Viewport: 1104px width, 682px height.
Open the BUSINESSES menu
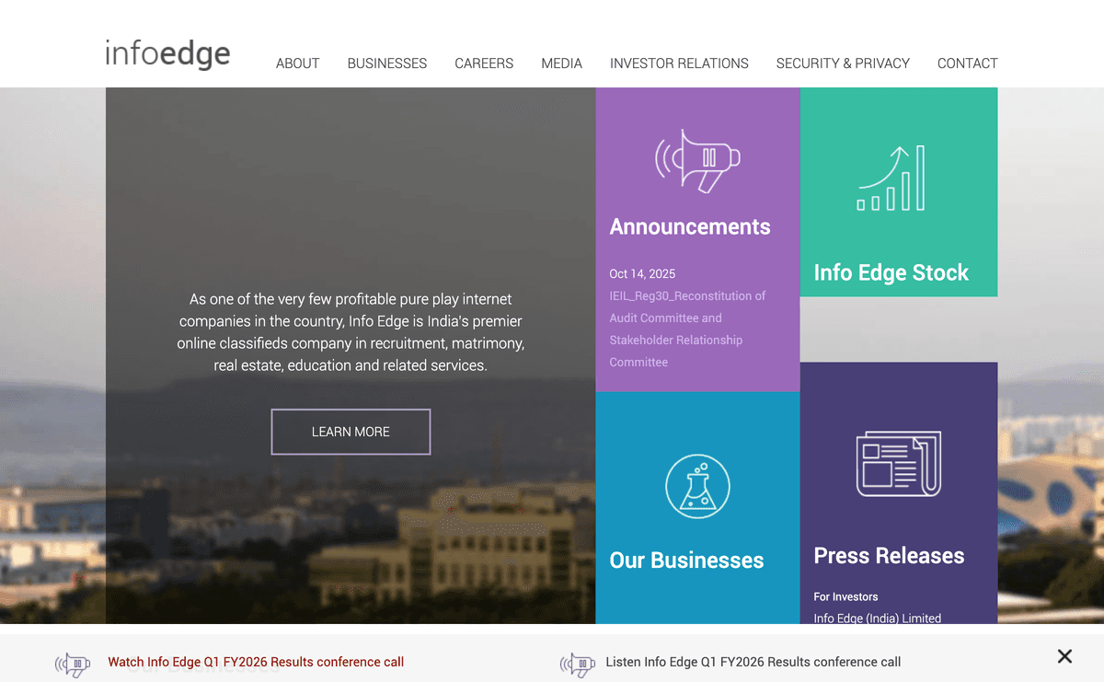click(x=386, y=63)
